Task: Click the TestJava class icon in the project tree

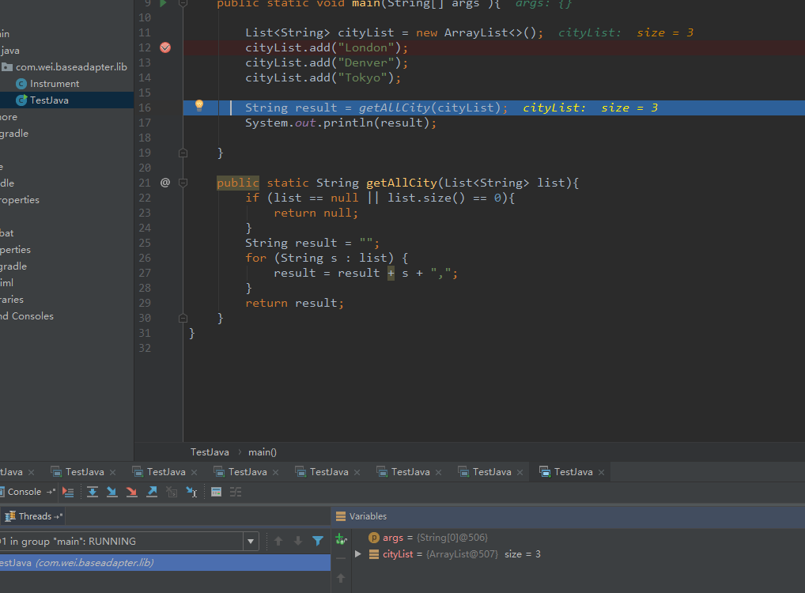Action: point(21,100)
